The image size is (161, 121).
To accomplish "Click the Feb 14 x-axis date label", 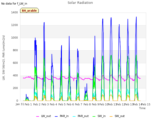I will [137, 104].
